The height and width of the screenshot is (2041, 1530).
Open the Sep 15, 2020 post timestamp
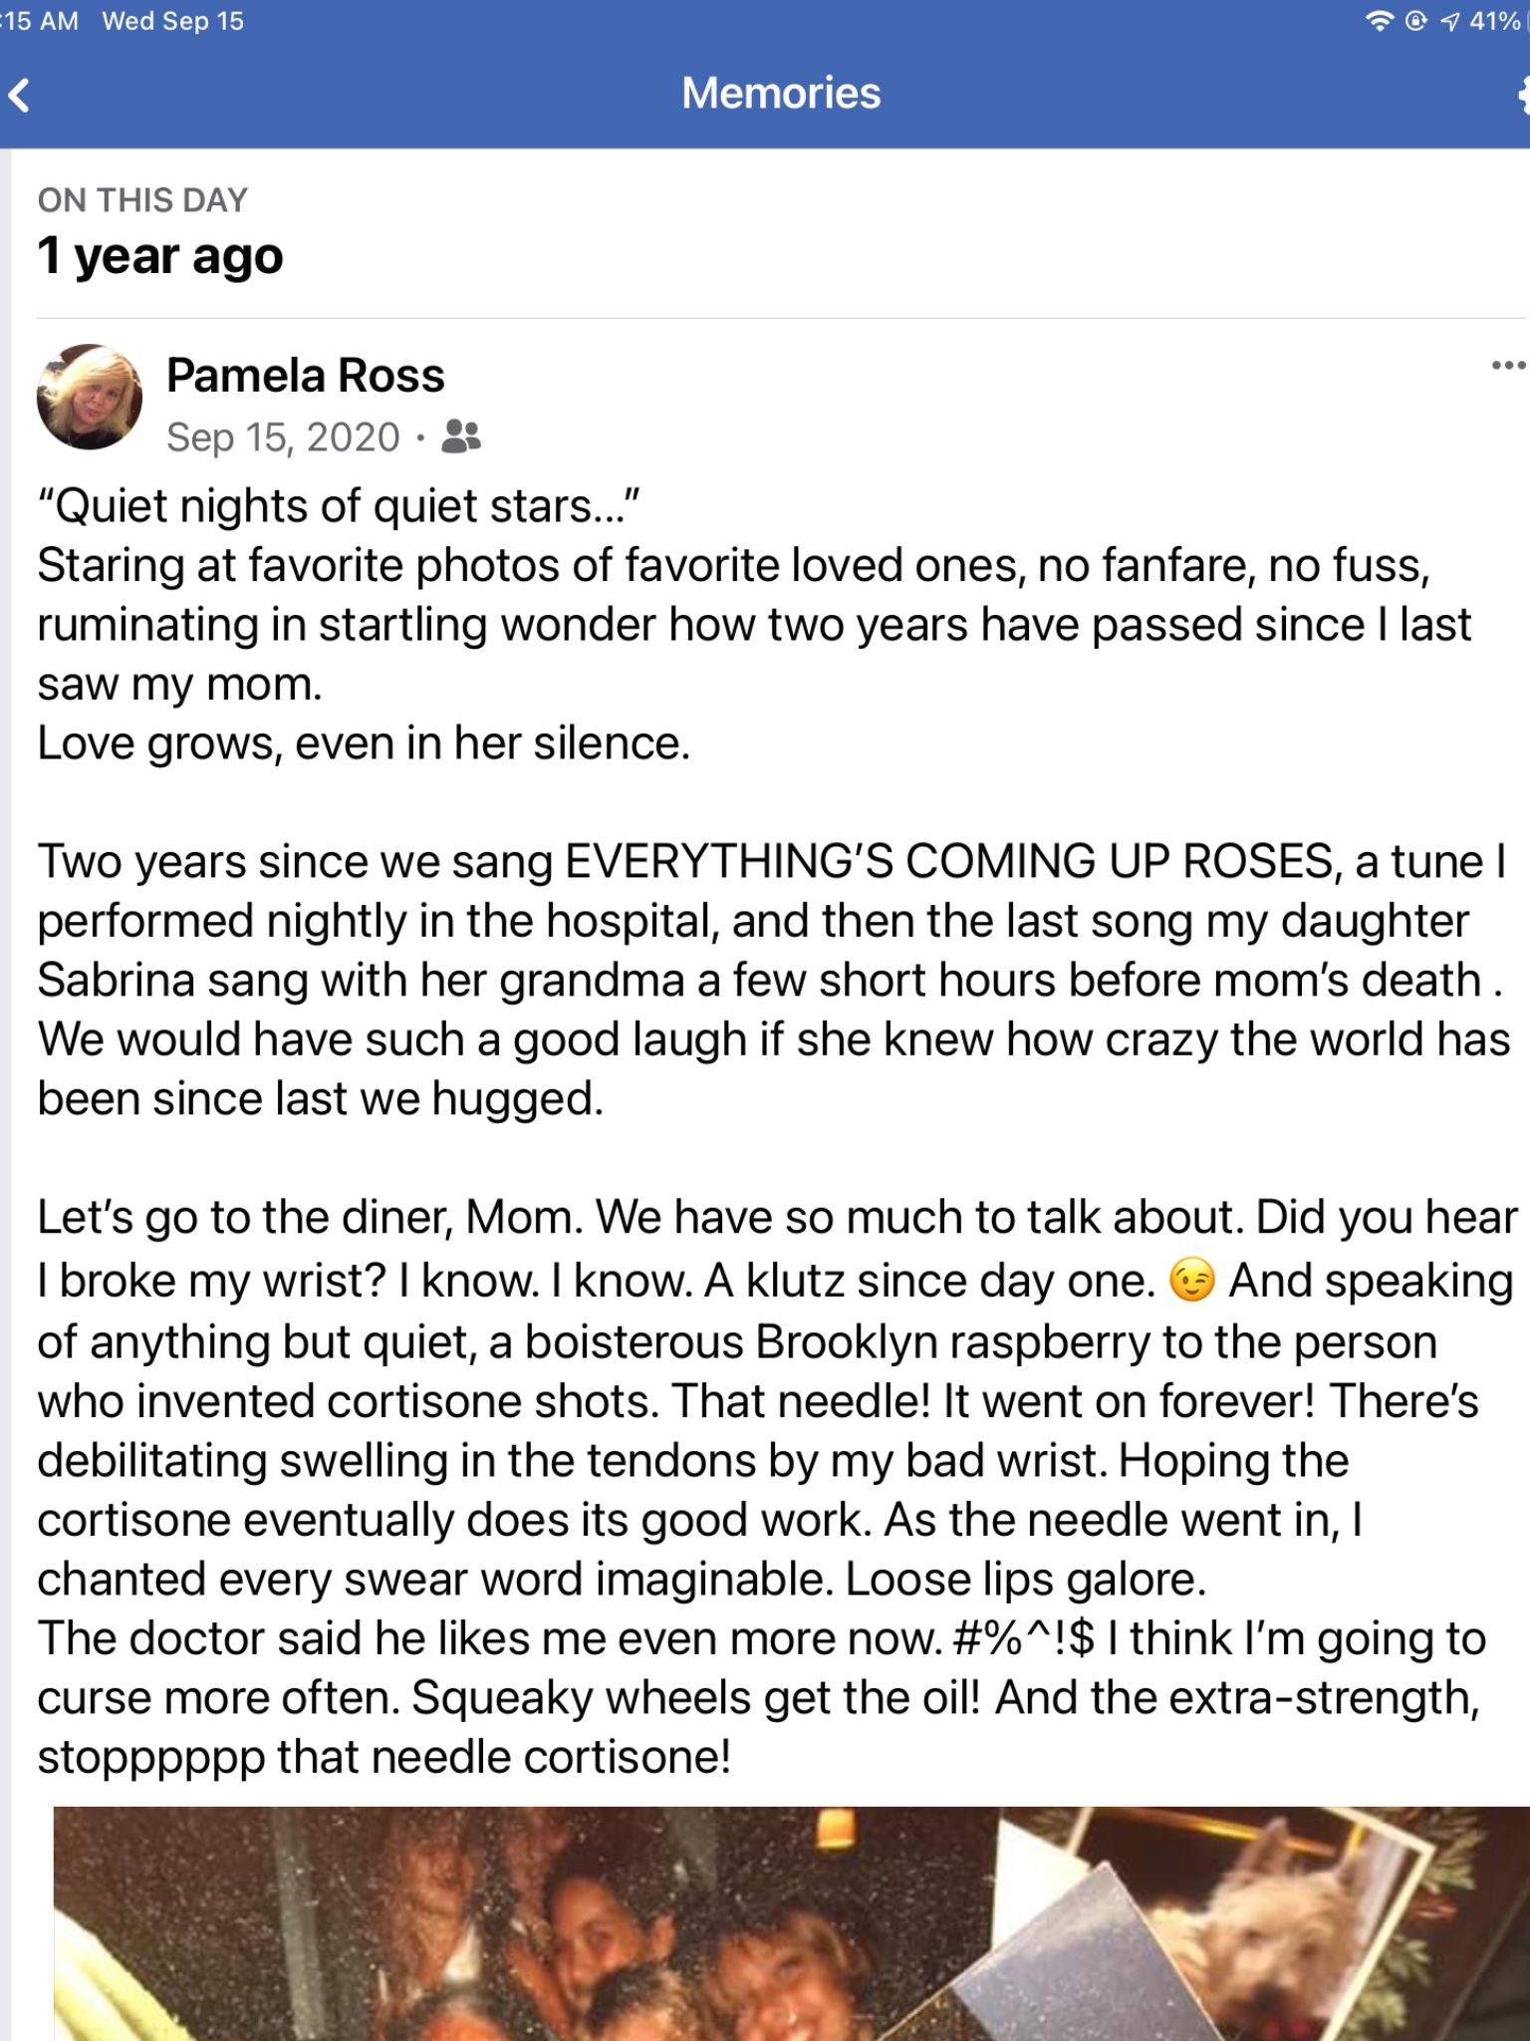(x=283, y=437)
